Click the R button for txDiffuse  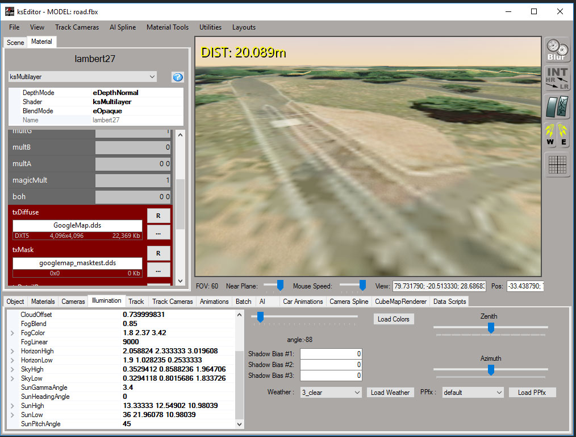point(158,216)
